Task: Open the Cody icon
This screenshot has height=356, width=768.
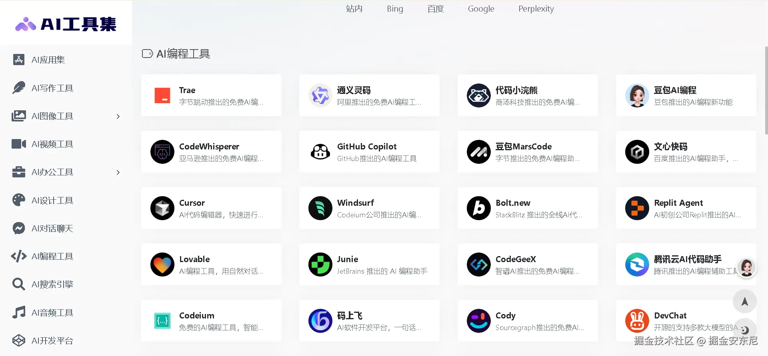Action: 479,321
